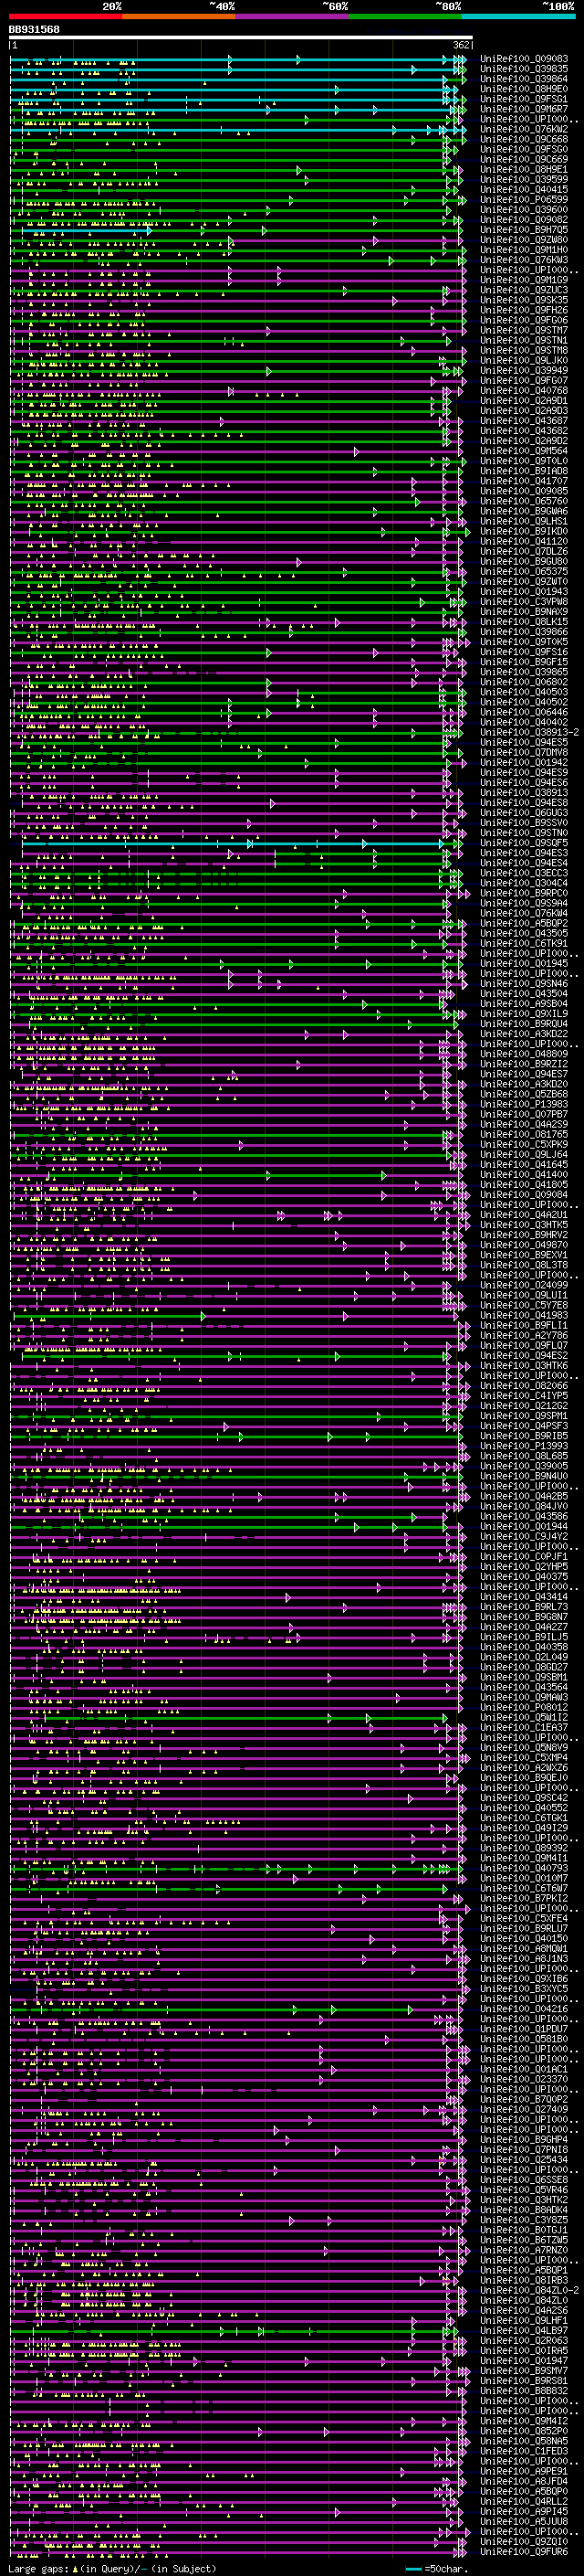Screen dimensions: 584x2576
Task: Select UniRef100_Q9FH26 label
Action: pyautogui.click(x=524, y=310)
